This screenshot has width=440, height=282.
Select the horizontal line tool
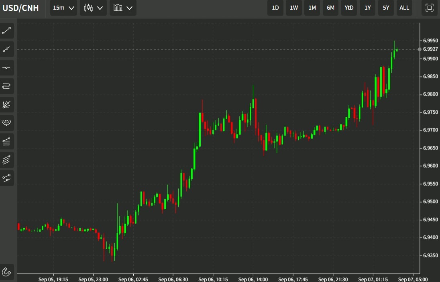click(7, 67)
